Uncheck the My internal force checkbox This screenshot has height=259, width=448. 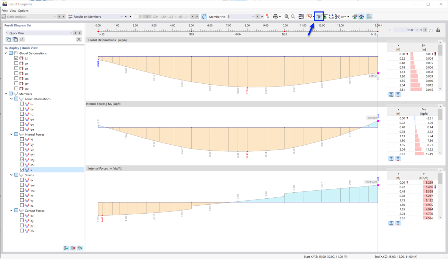coord(22,160)
